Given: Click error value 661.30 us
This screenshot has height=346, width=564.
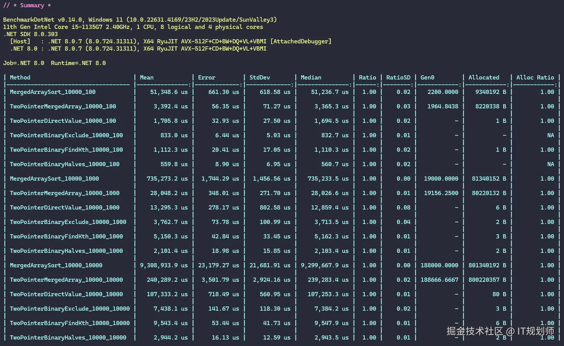Looking at the screenshot, I should [x=224, y=92].
